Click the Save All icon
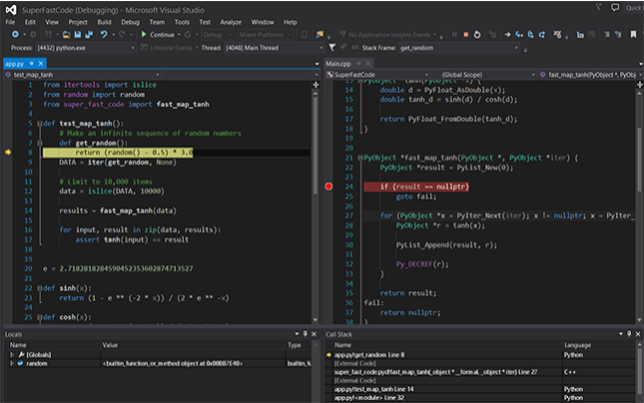The image size is (644, 403). point(89,35)
